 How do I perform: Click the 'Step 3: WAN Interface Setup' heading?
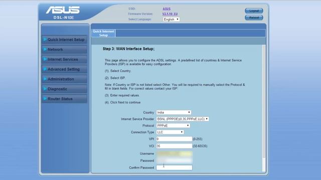128,49
